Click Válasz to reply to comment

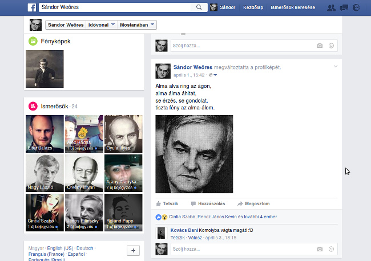[x=195, y=238]
